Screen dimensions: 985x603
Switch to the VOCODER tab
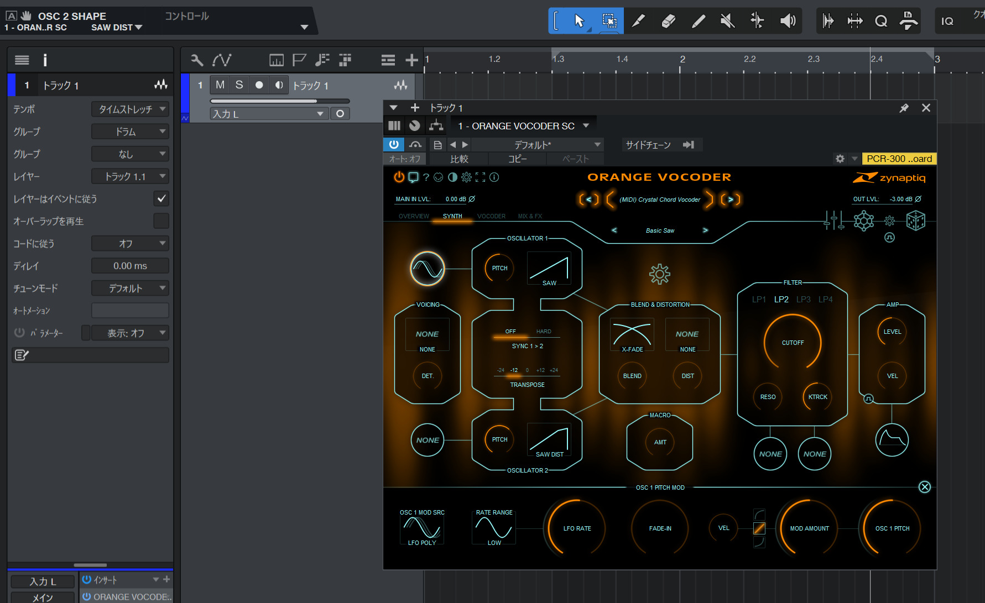pyautogui.click(x=491, y=216)
